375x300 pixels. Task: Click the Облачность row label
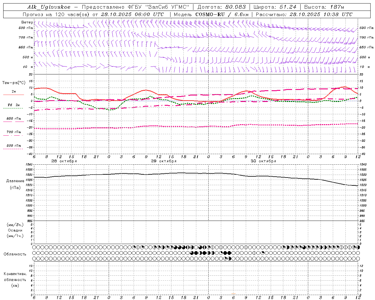point(15,254)
